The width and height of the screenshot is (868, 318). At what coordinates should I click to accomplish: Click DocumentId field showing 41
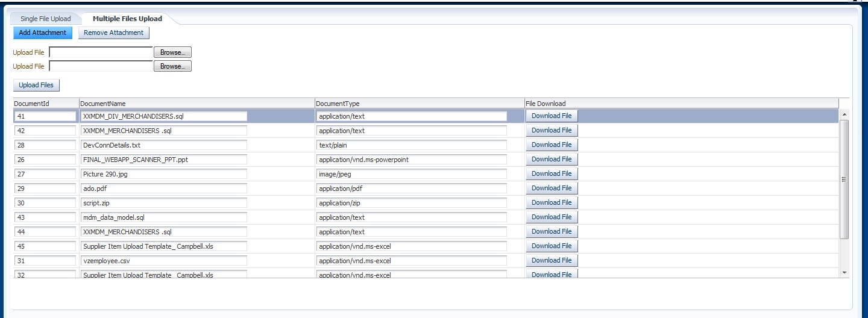(45, 116)
